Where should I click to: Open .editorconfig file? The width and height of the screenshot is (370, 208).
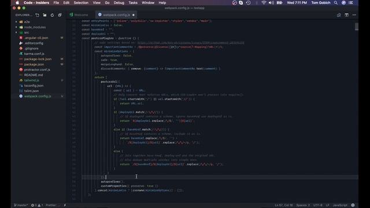[x=34, y=43]
